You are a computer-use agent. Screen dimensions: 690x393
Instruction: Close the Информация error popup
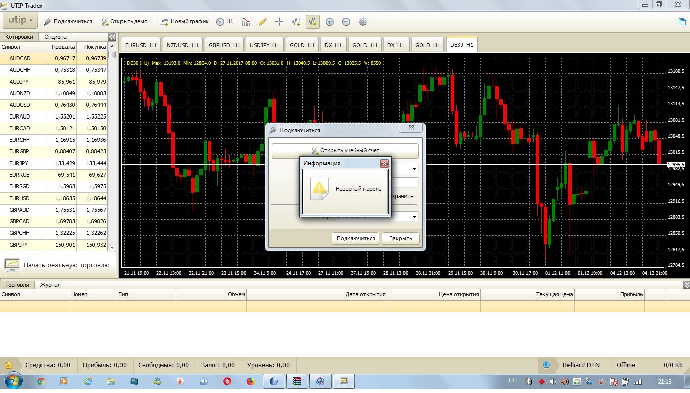point(384,163)
